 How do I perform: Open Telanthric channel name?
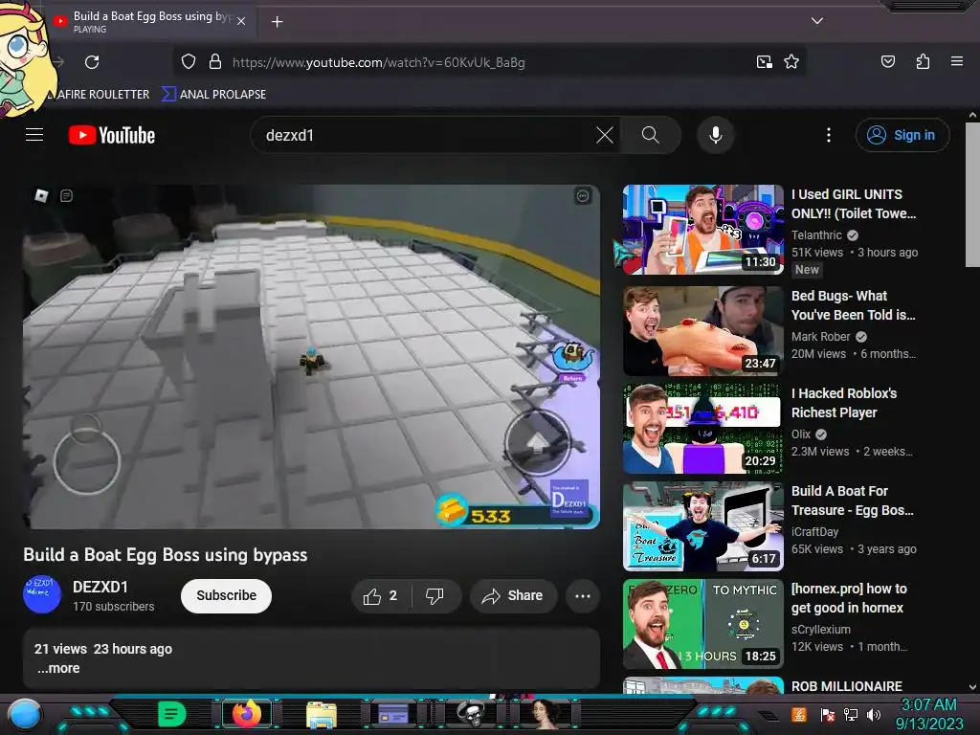coord(816,235)
